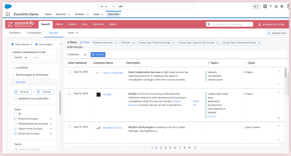Switch to the Alerts tab
291x156 pixels.
[x=59, y=24]
